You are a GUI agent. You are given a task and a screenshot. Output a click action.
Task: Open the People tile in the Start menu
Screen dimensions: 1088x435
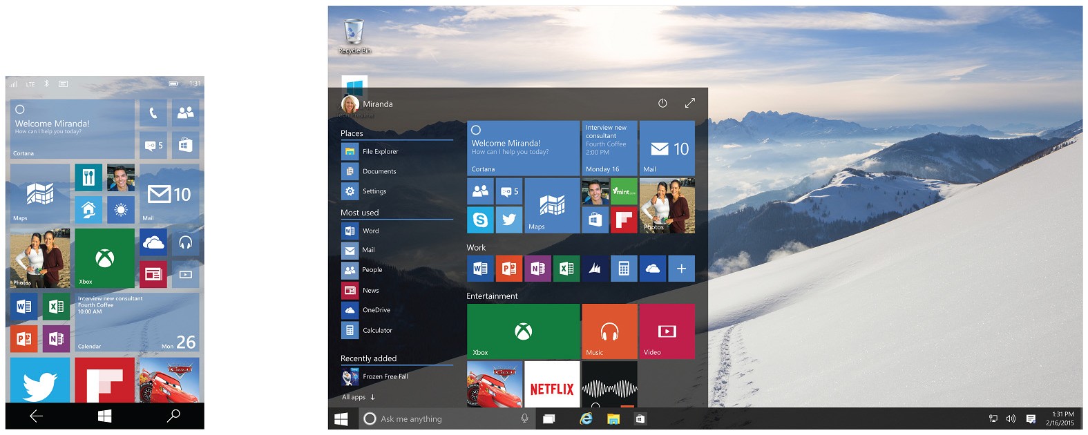pos(480,191)
